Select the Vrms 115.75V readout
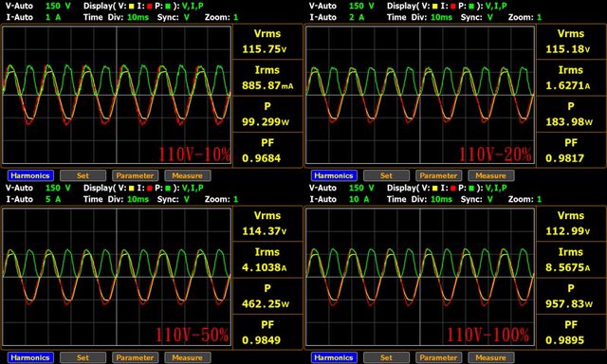The height and width of the screenshot is (364, 607). pos(267,42)
